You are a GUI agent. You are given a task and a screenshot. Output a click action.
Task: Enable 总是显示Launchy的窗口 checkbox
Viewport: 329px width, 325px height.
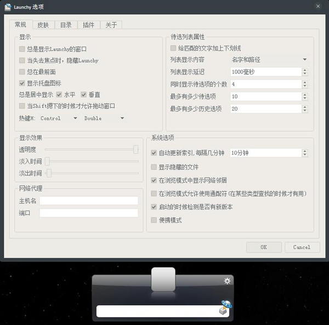click(x=22, y=49)
